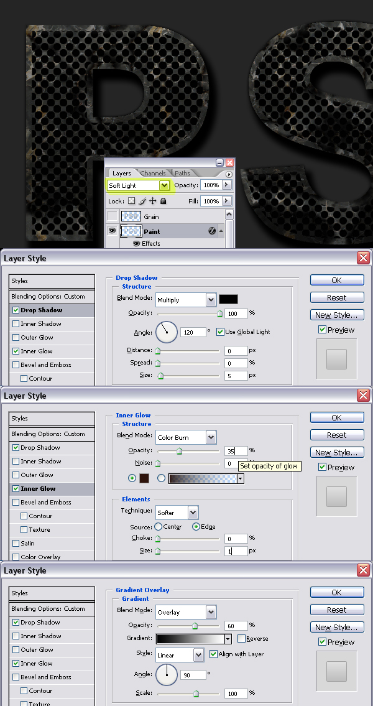This screenshot has width=373, height=706.
Task: Select Center as the glow source
Action: click(x=159, y=526)
